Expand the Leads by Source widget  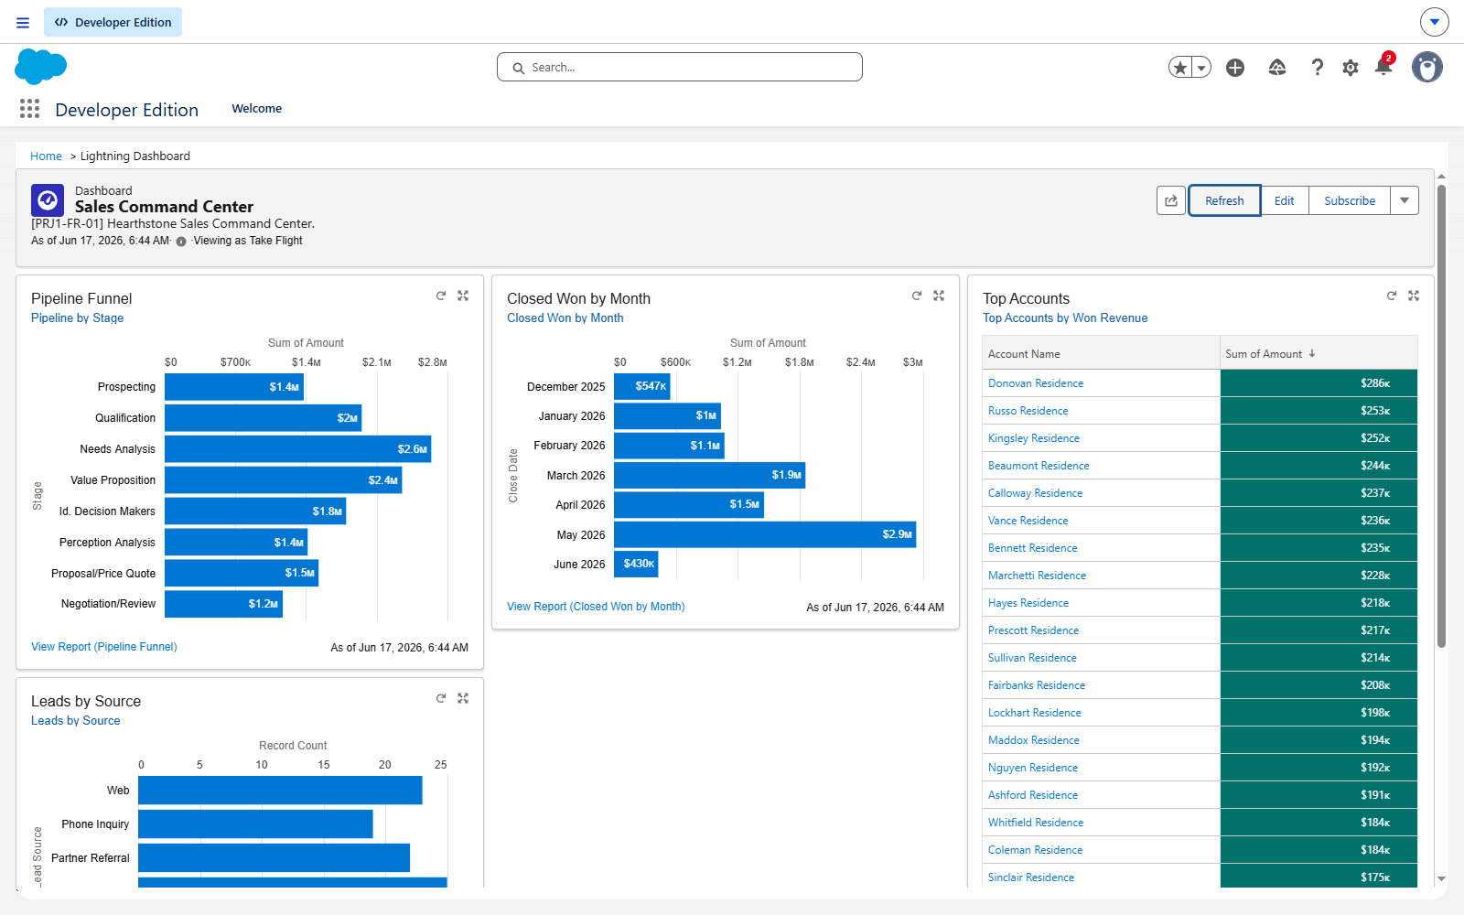[463, 698]
